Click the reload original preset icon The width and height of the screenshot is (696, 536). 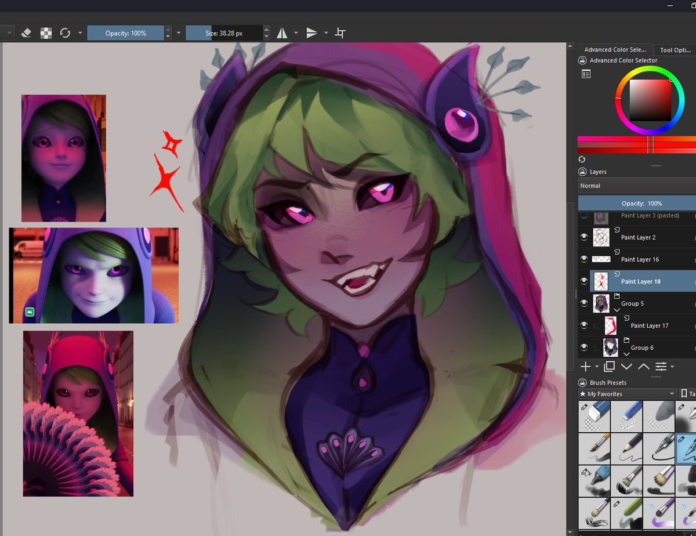coord(65,33)
